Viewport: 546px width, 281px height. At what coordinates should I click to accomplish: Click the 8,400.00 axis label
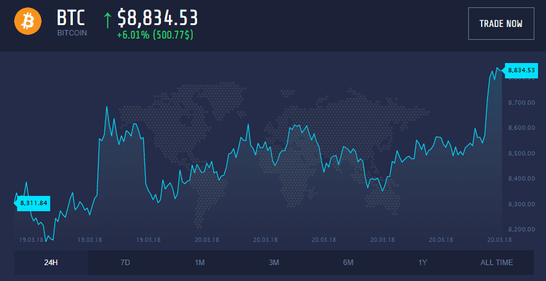(x=522, y=179)
